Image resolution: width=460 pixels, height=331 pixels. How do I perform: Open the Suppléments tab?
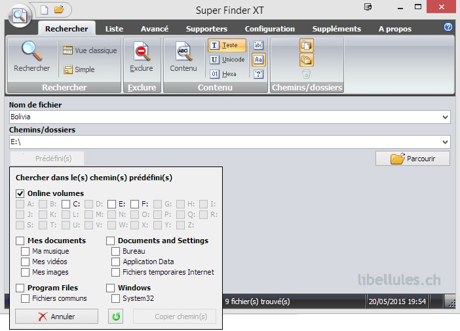click(x=337, y=29)
